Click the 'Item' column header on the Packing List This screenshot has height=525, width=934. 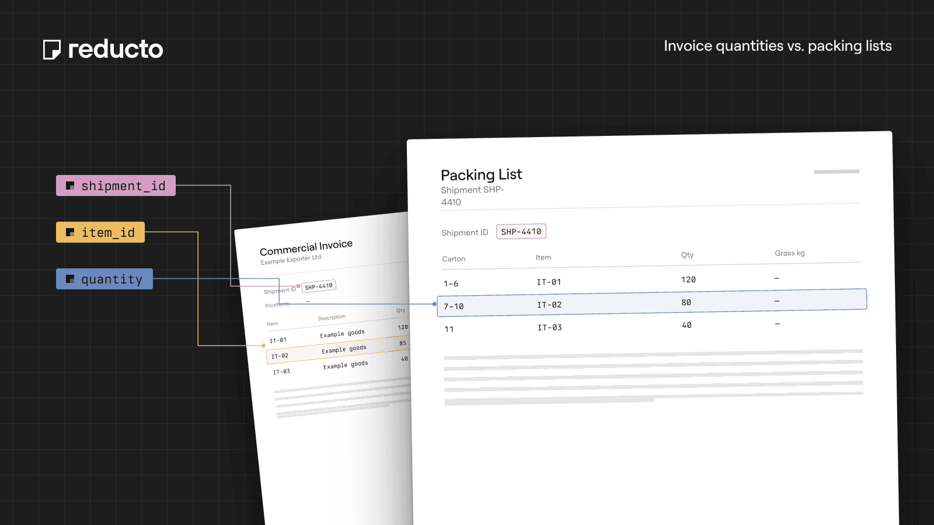(x=543, y=257)
